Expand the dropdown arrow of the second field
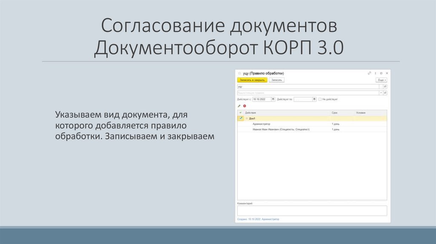This screenshot has width=436, height=244. (x=380, y=93)
